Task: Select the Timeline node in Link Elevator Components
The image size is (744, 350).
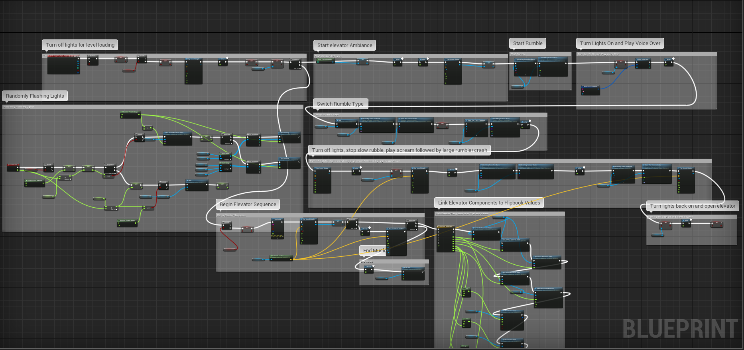Action: [445, 238]
